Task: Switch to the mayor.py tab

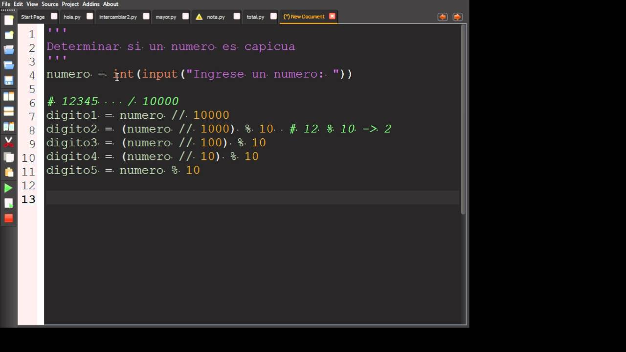Action: point(166,17)
